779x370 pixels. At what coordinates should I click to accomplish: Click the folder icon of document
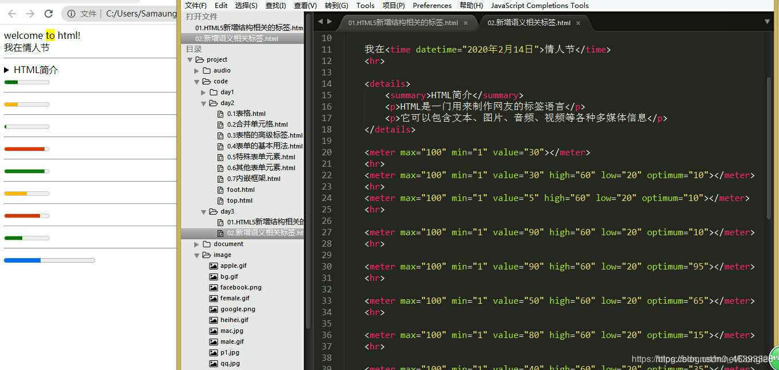207,244
